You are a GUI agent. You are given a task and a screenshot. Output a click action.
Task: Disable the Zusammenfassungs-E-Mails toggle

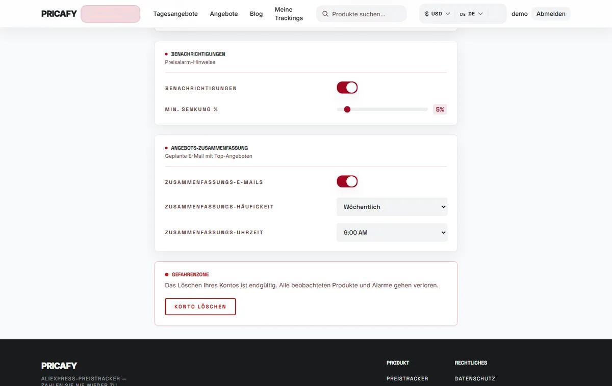point(347,181)
